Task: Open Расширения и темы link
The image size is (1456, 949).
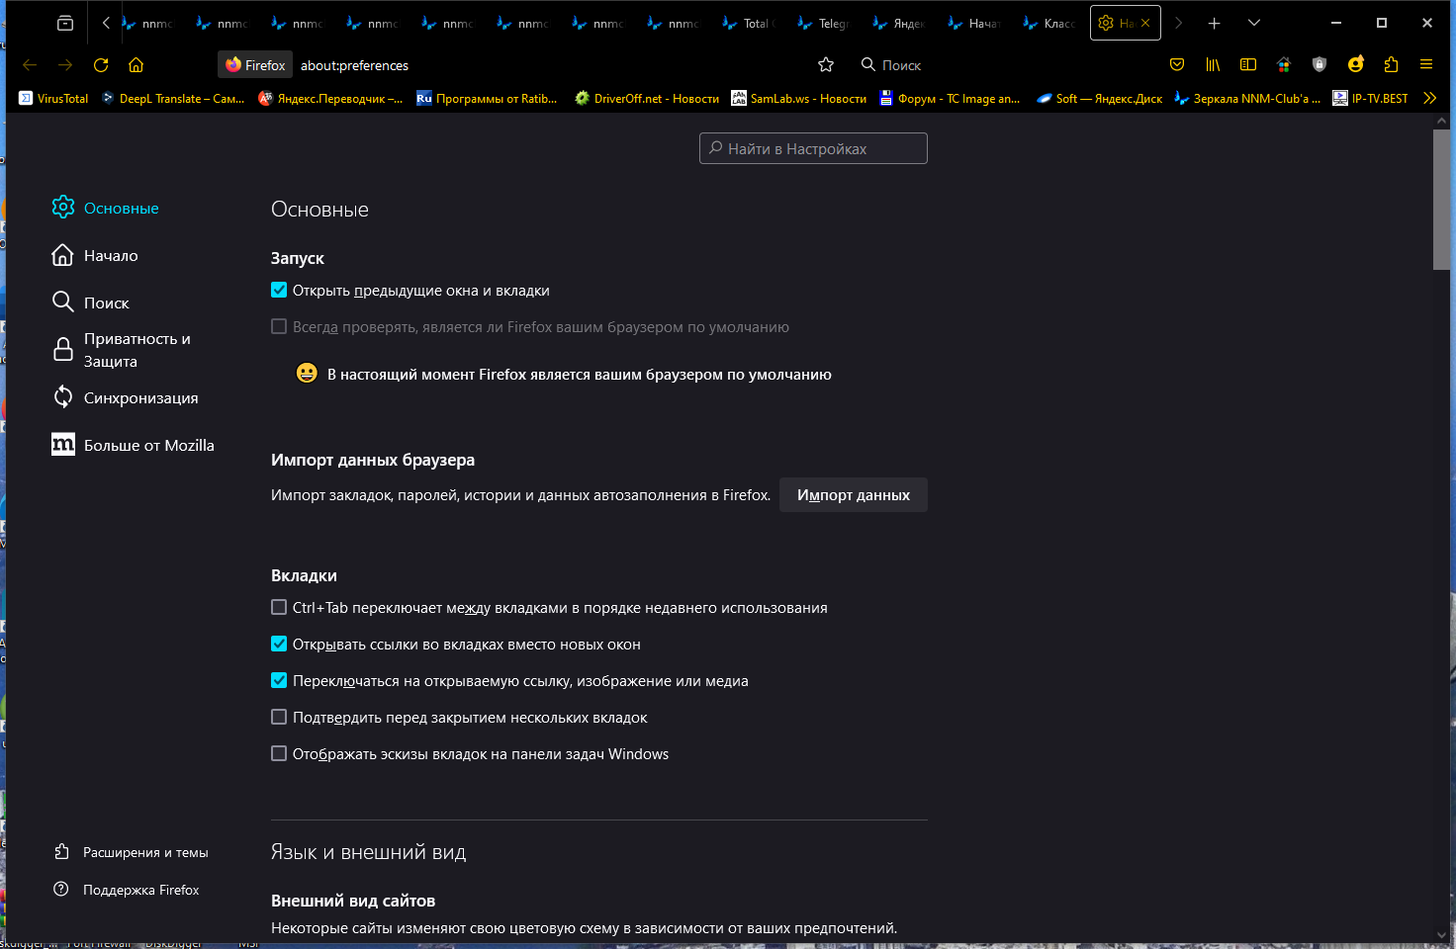Action: tap(132, 852)
